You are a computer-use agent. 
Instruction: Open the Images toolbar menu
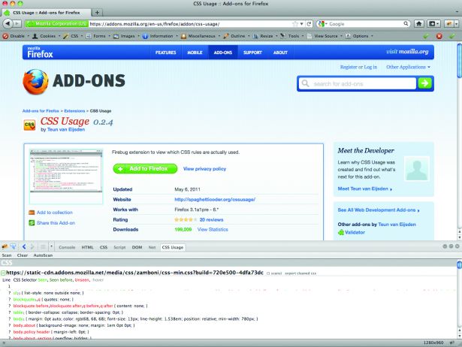click(x=126, y=36)
